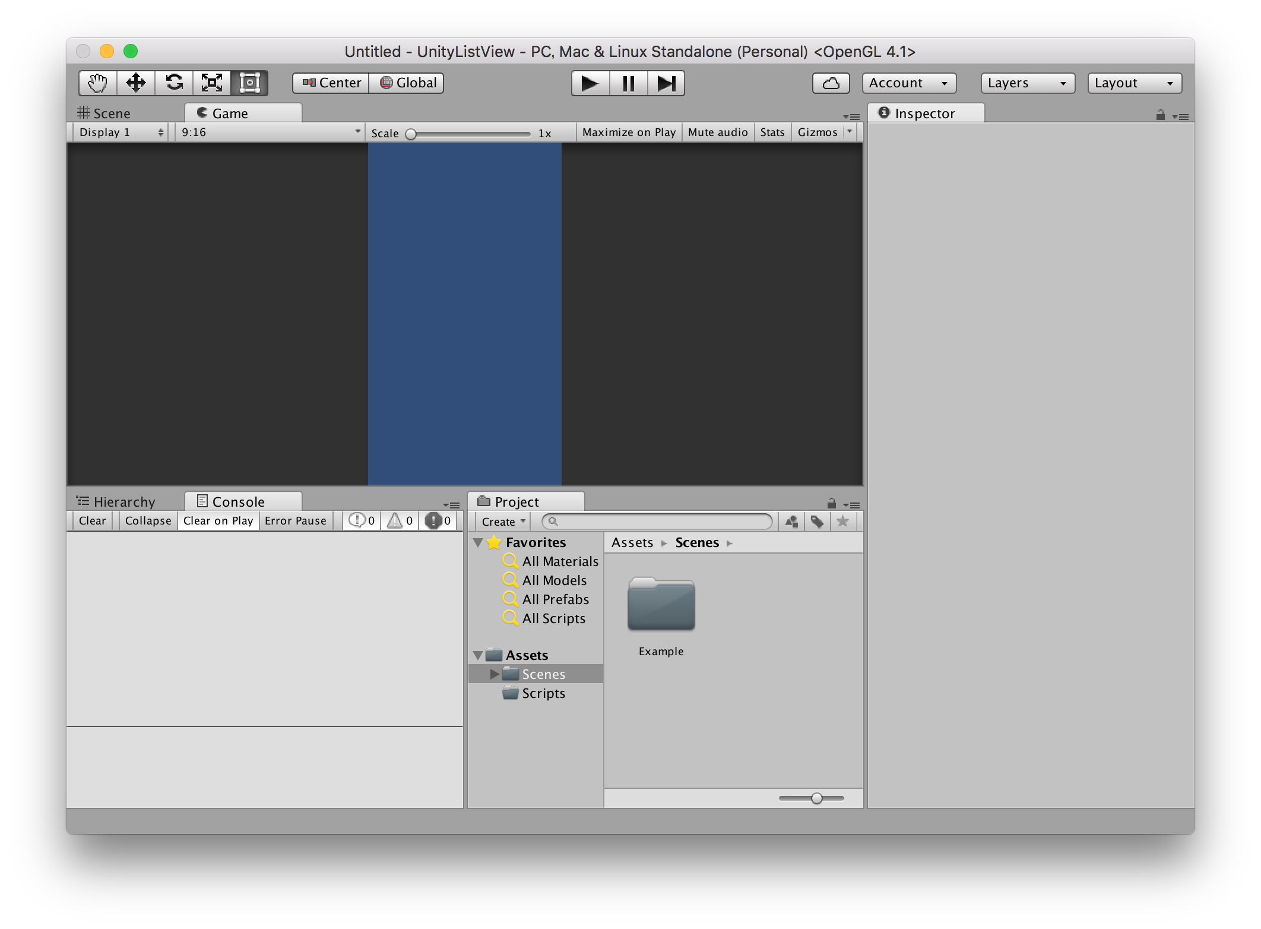The width and height of the screenshot is (1261, 929).
Task: Disable Clear on Play in Console
Action: (218, 521)
